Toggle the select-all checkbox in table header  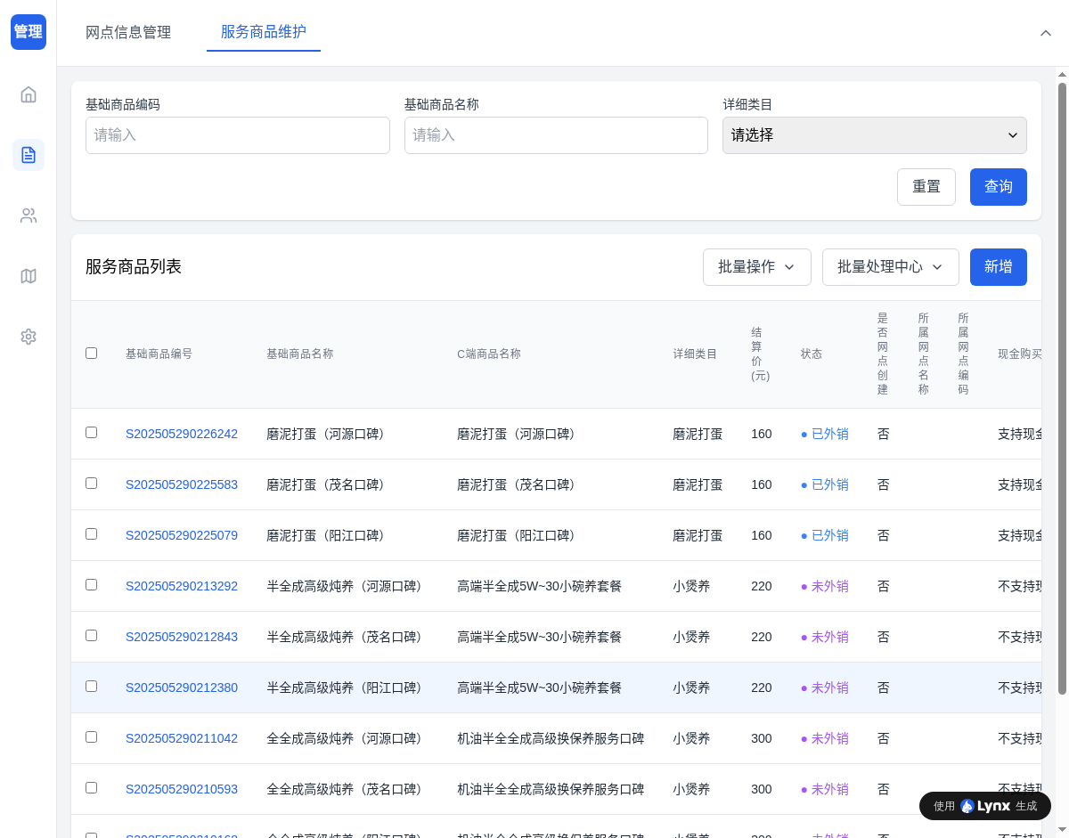pos(91,353)
